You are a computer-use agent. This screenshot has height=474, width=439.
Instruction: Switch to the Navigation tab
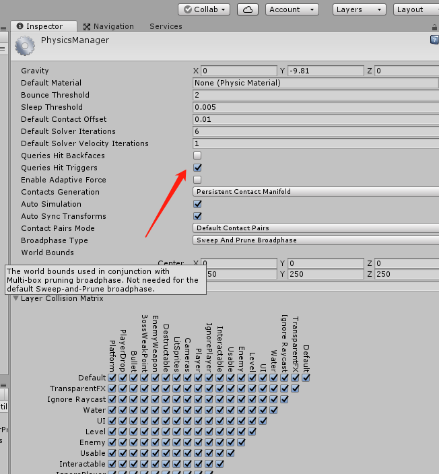[x=108, y=27]
